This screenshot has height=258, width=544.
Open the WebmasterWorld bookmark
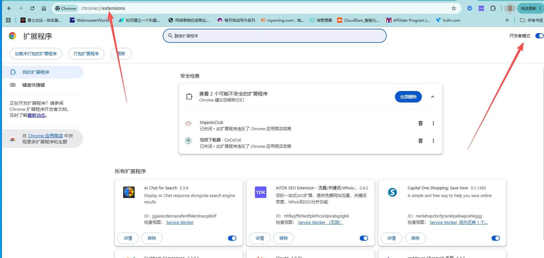[x=90, y=20]
